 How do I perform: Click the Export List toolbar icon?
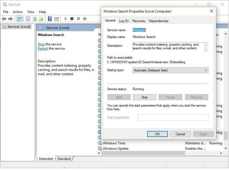pos(41,19)
